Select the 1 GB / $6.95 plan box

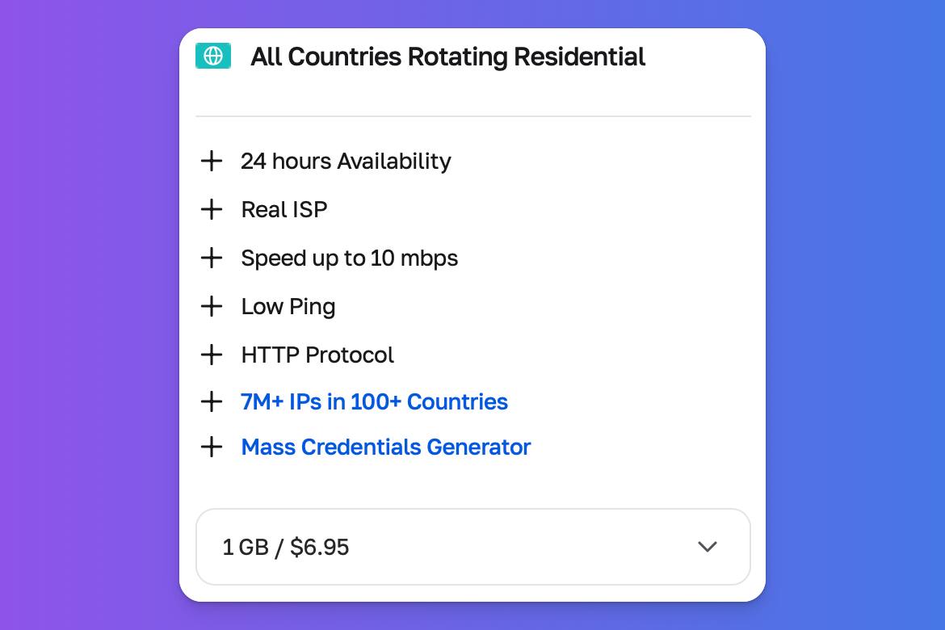tap(473, 547)
